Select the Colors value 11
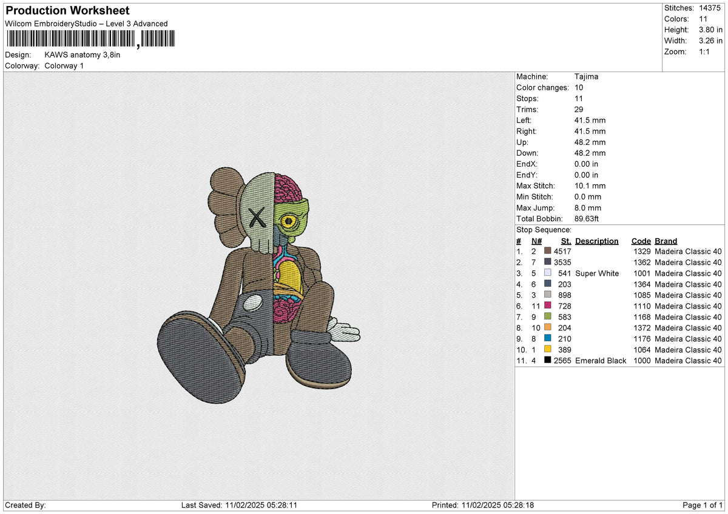 (704, 19)
